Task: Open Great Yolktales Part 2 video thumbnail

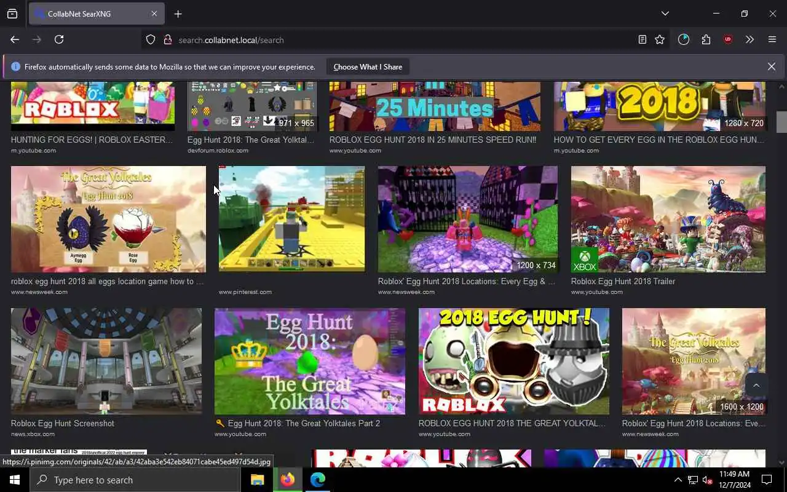Action: click(310, 361)
